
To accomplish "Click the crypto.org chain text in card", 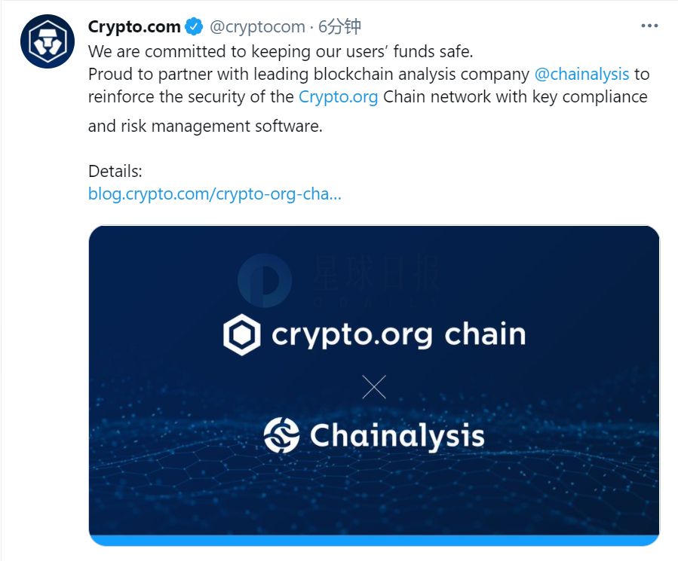I will point(398,334).
